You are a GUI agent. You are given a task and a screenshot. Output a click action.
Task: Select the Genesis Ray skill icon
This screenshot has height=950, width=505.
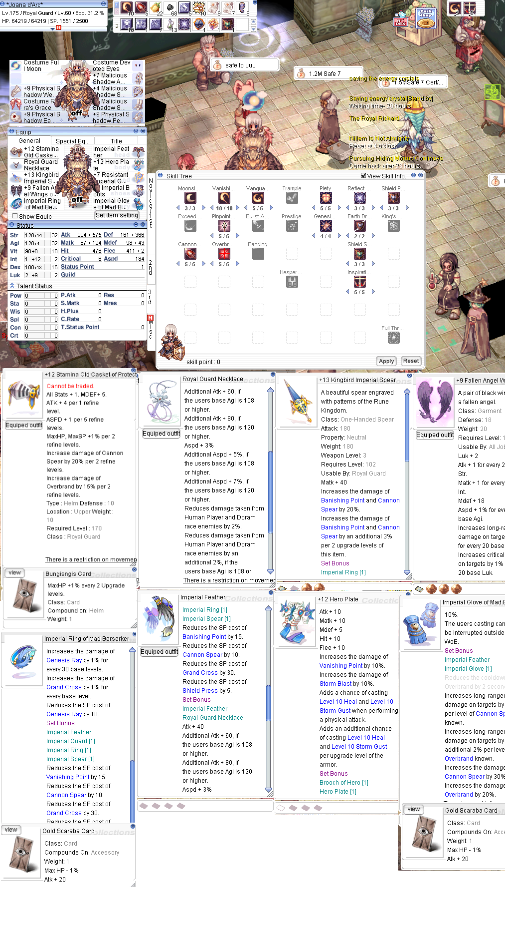[x=326, y=226]
